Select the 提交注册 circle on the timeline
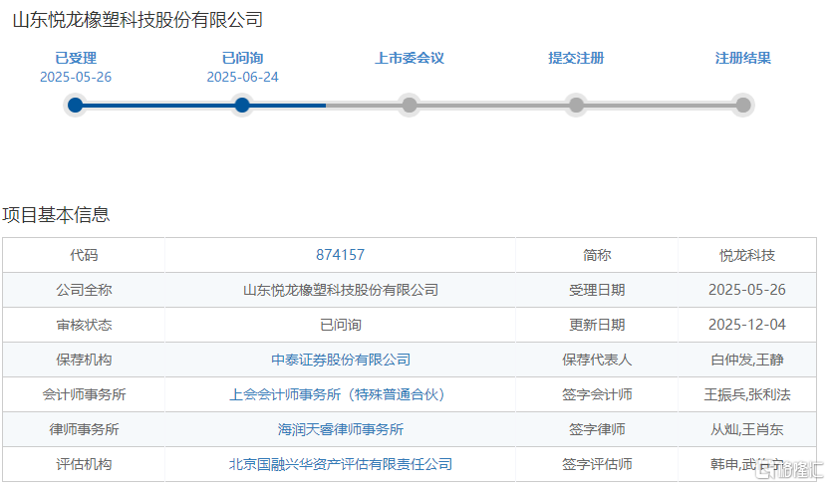830x486 pixels. pos(576,105)
